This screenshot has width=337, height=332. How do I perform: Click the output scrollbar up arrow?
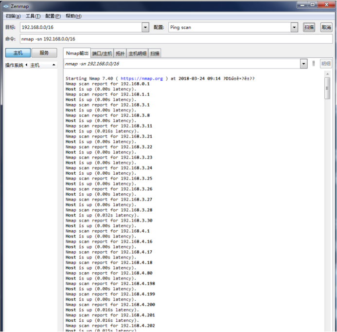[x=327, y=74]
